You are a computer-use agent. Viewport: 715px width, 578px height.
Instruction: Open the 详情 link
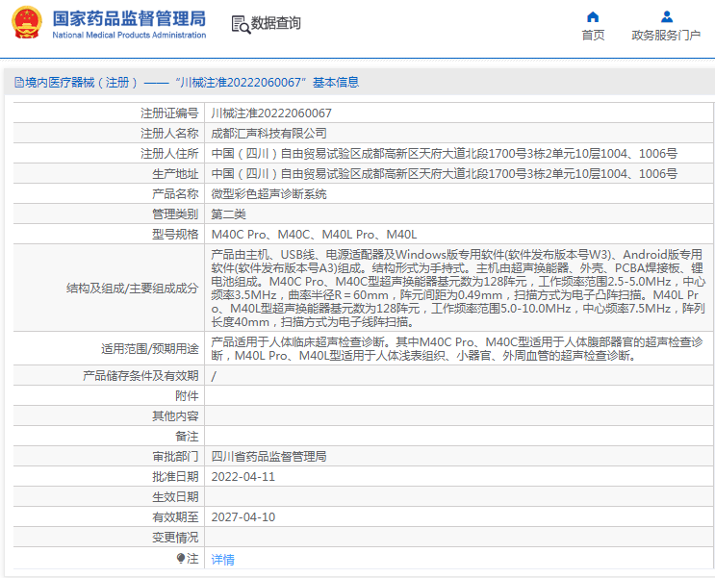pos(223,560)
